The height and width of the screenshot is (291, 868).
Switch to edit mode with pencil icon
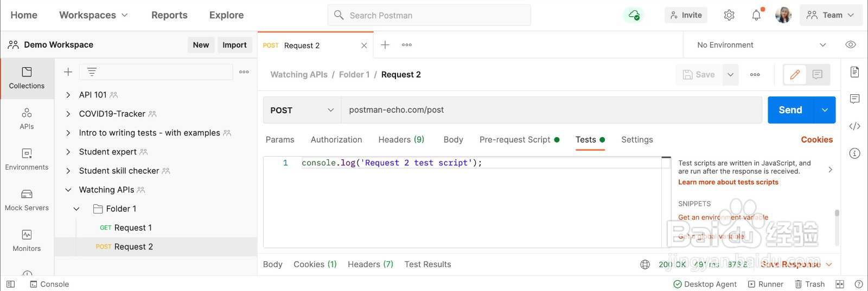tap(795, 75)
